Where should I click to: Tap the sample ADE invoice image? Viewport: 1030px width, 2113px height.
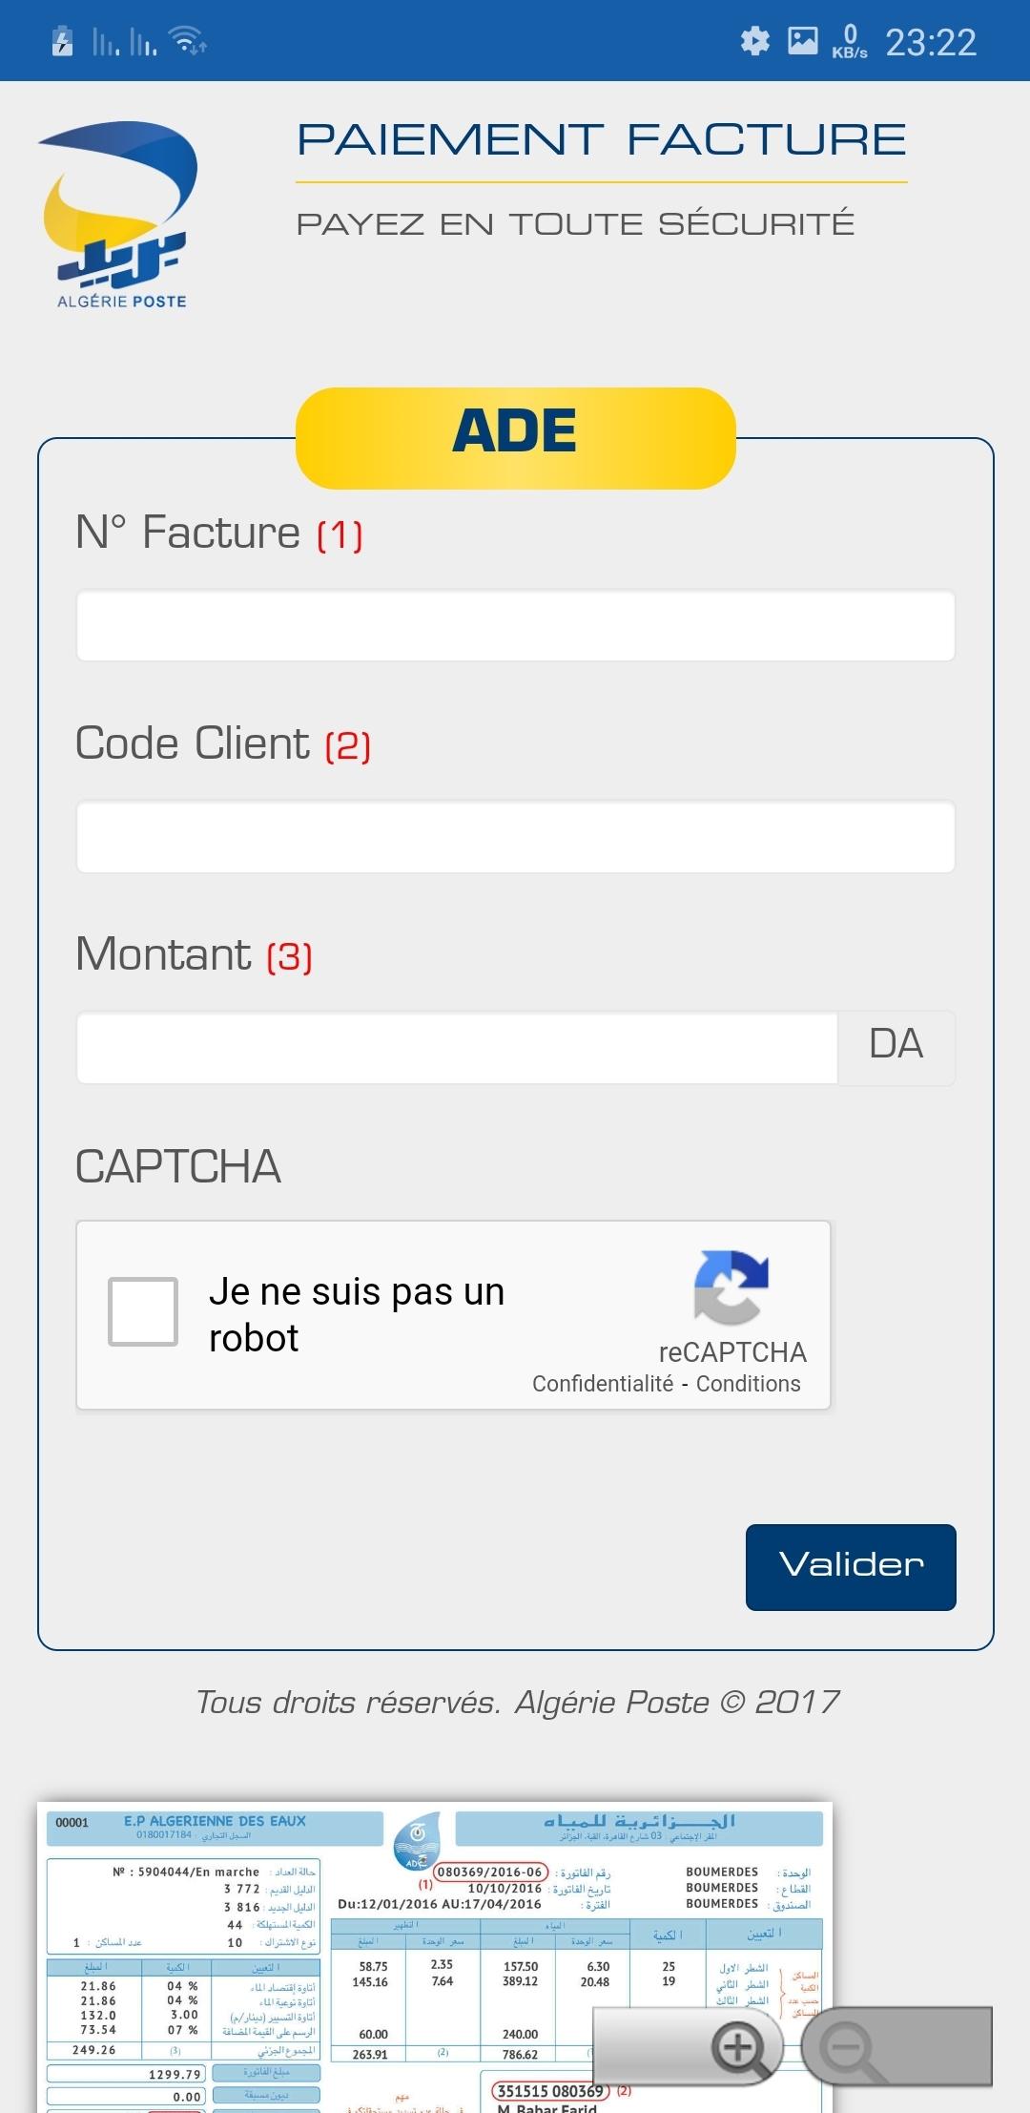(315, 1956)
